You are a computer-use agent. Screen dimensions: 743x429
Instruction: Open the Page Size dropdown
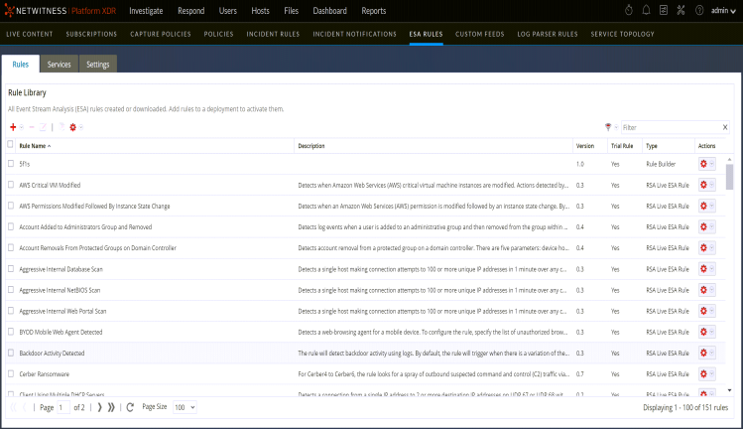186,407
